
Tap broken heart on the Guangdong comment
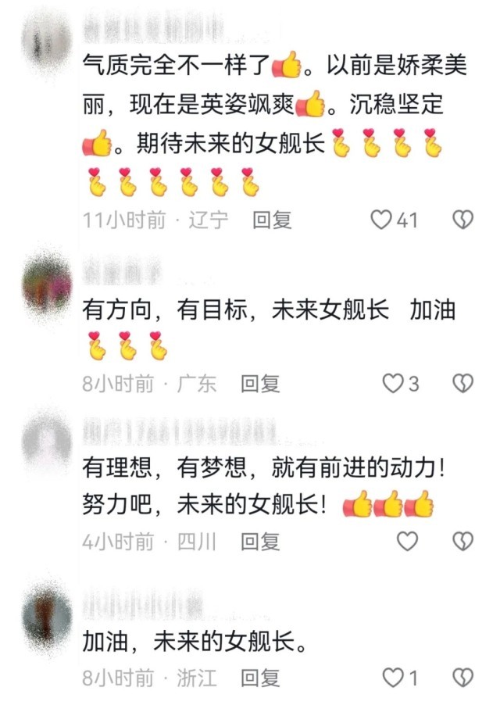click(x=462, y=384)
